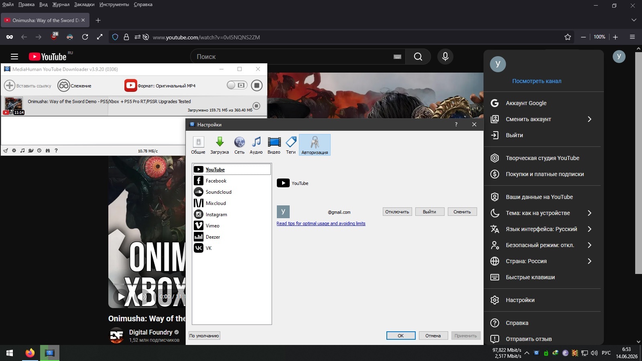Reload the page with the refresh icon

85,37
